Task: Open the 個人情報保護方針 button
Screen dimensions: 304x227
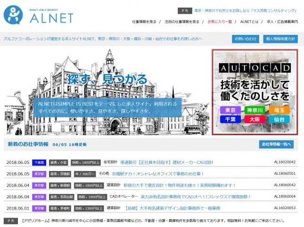Action: tap(280, 39)
